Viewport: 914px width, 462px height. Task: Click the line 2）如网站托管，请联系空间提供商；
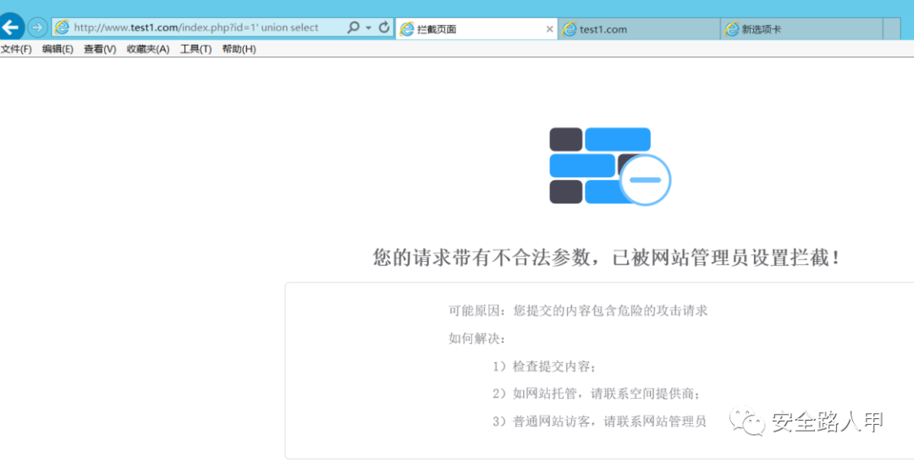click(x=597, y=394)
